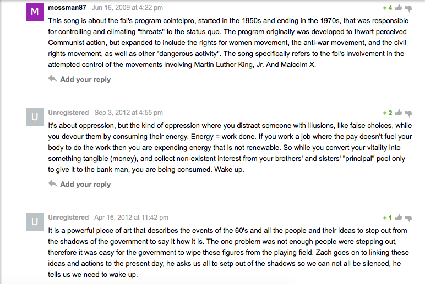Click thumbs down on Sep 3, 2012 comment
Image resolution: width=425 pixels, height=284 pixels.
(408, 114)
